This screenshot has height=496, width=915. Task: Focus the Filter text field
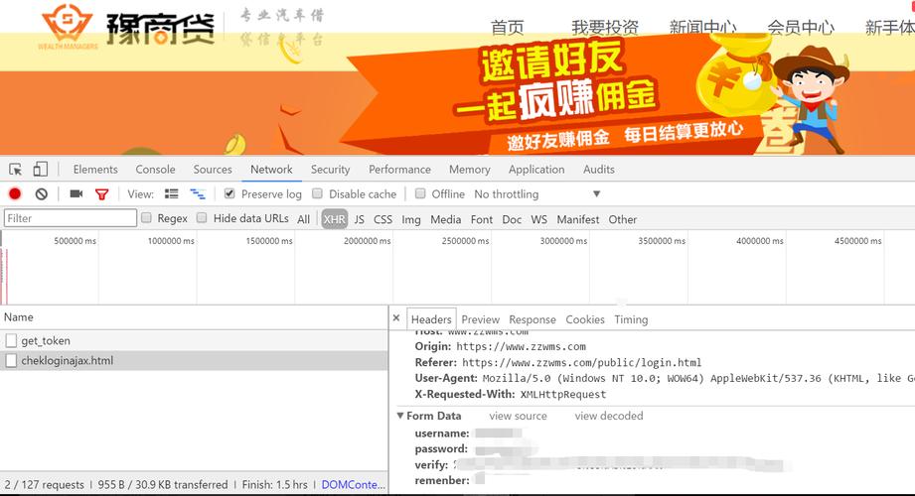click(x=71, y=218)
